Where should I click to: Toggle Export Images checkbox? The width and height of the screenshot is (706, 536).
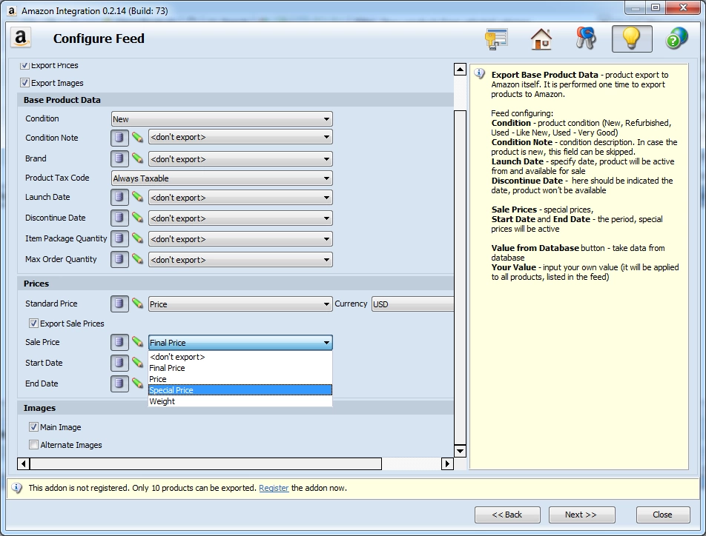(x=24, y=83)
